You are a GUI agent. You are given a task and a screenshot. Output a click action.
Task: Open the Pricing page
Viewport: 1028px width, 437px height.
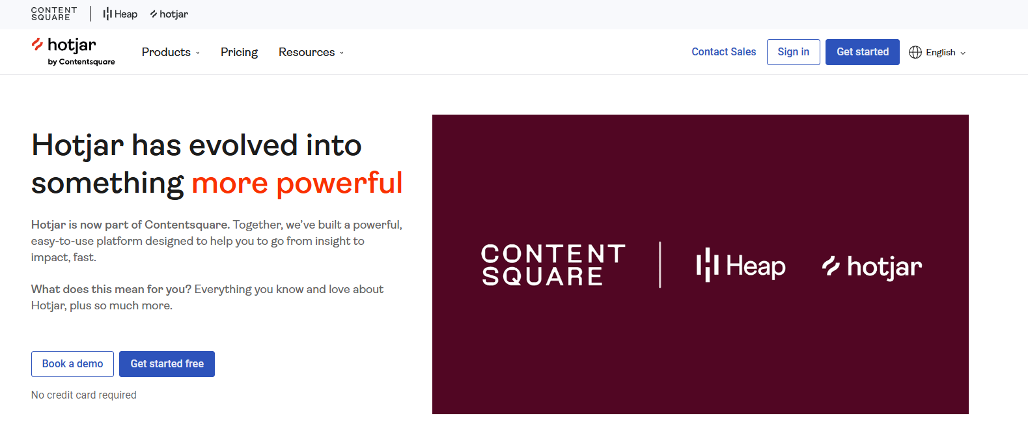pos(239,52)
